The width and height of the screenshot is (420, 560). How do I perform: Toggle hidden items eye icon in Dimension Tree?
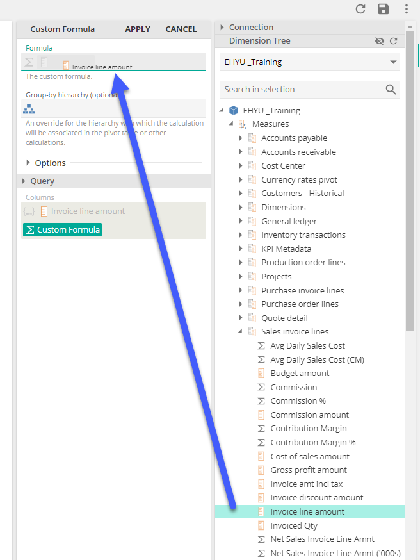(x=380, y=41)
